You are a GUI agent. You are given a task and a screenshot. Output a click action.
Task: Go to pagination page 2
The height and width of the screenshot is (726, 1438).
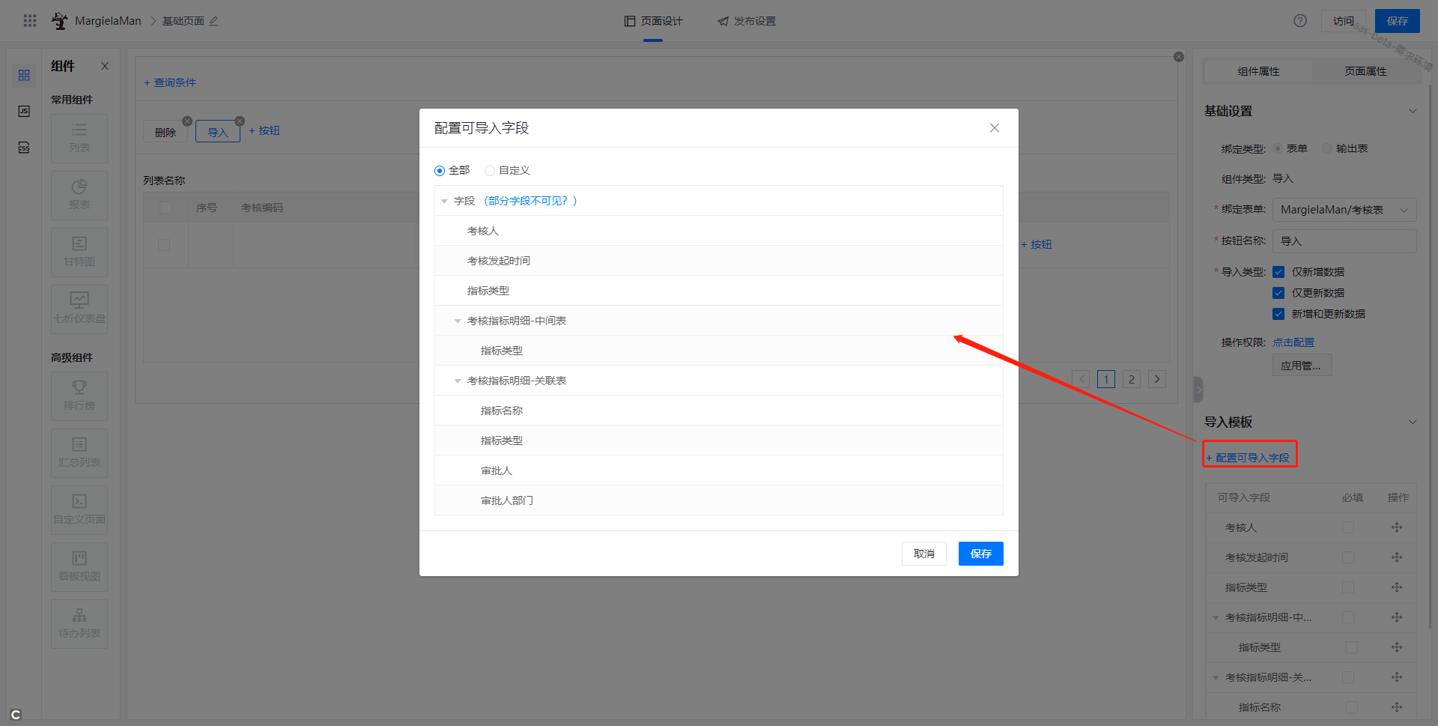coord(1132,379)
